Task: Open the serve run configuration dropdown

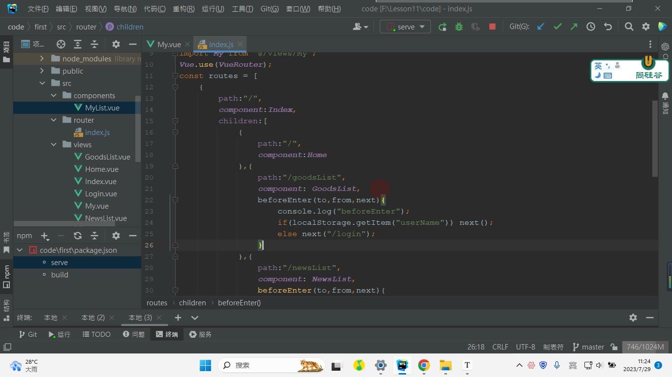Action: [405, 27]
